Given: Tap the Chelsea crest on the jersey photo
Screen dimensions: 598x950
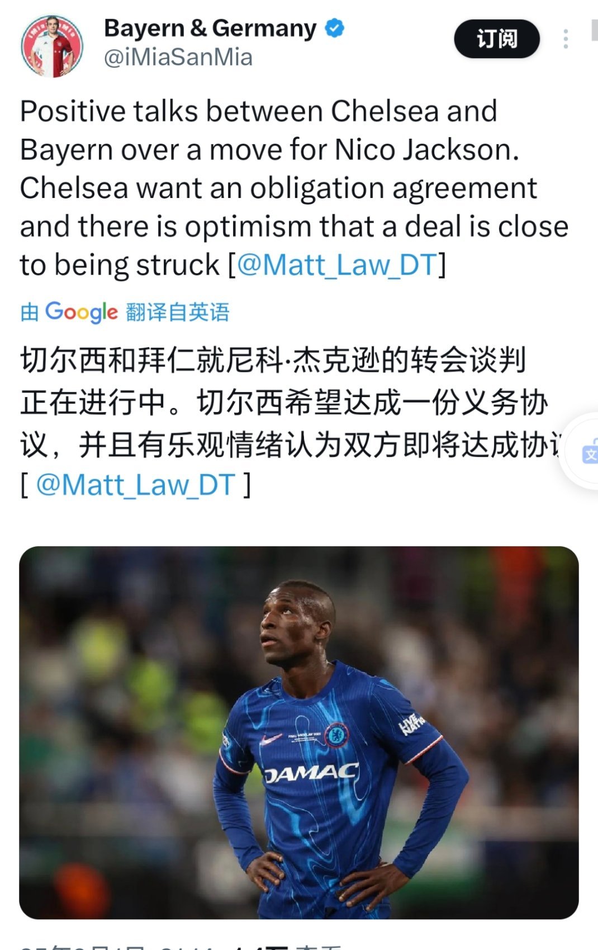Looking at the screenshot, I should click(x=336, y=735).
